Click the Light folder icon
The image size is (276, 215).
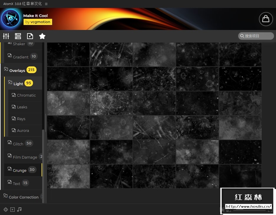(10, 82)
